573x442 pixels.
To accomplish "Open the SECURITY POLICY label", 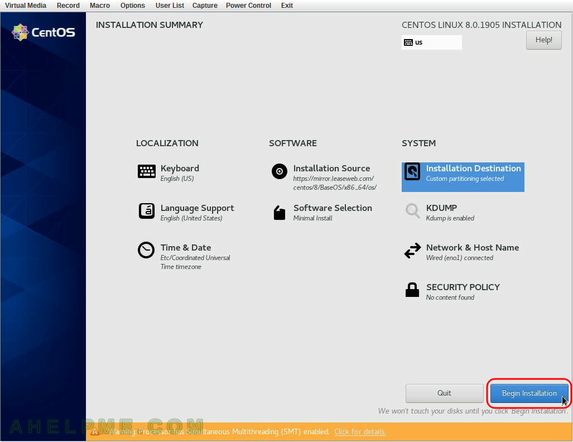I will point(463,287).
